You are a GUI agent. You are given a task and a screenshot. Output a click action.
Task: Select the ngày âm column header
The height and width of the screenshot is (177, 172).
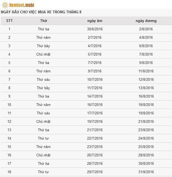[x=95, y=21]
